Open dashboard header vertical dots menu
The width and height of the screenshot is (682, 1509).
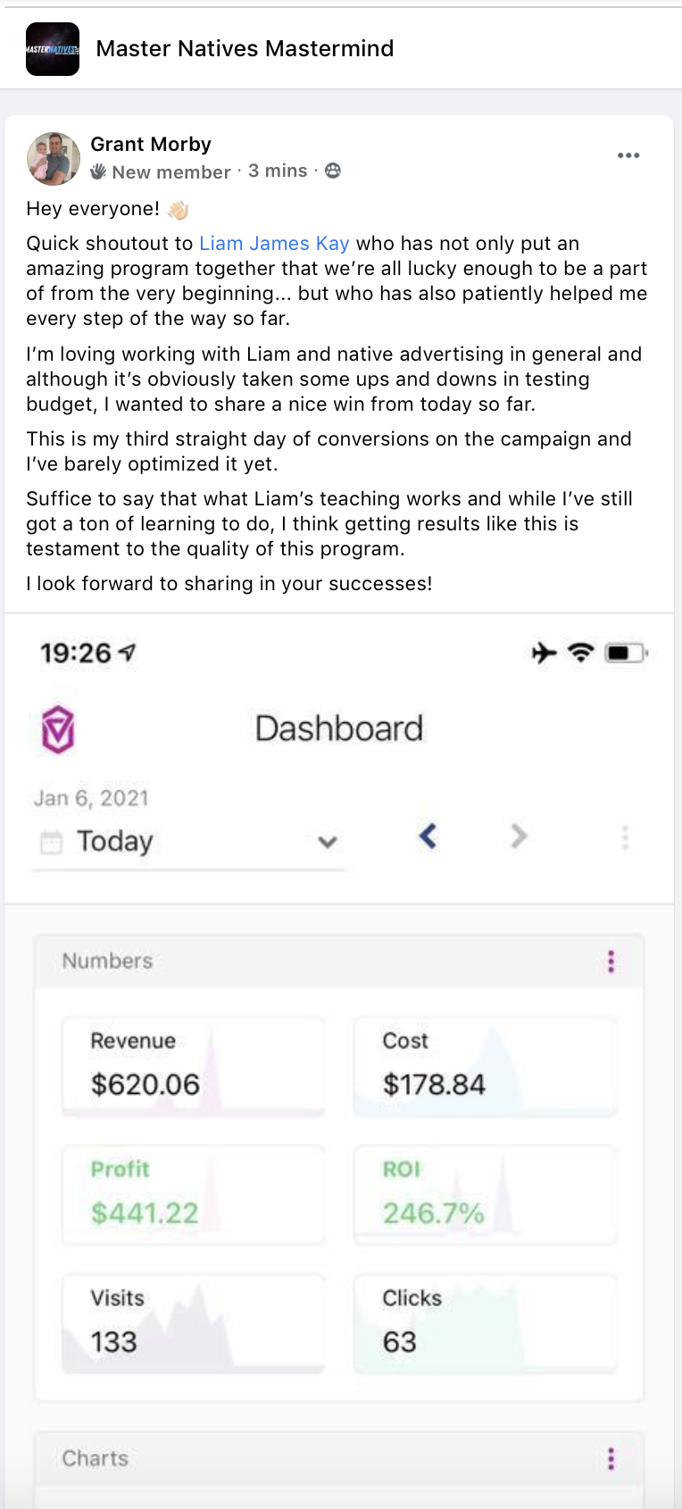click(x=625, y=837)
